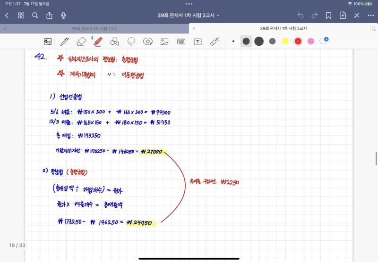378x262 pixels.
Task: Tap the 18 / 33 page indicator
Action: pos(17,245)
